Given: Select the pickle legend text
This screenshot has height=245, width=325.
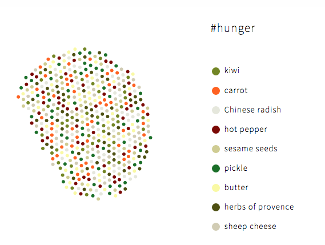Looking at the screenshot, I should click(x=236, y=168).
